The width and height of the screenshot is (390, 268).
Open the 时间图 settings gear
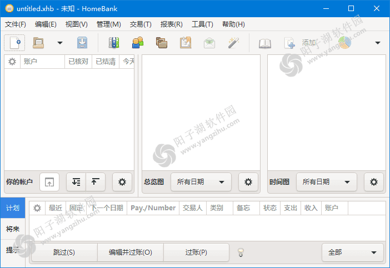pos(374,182)
